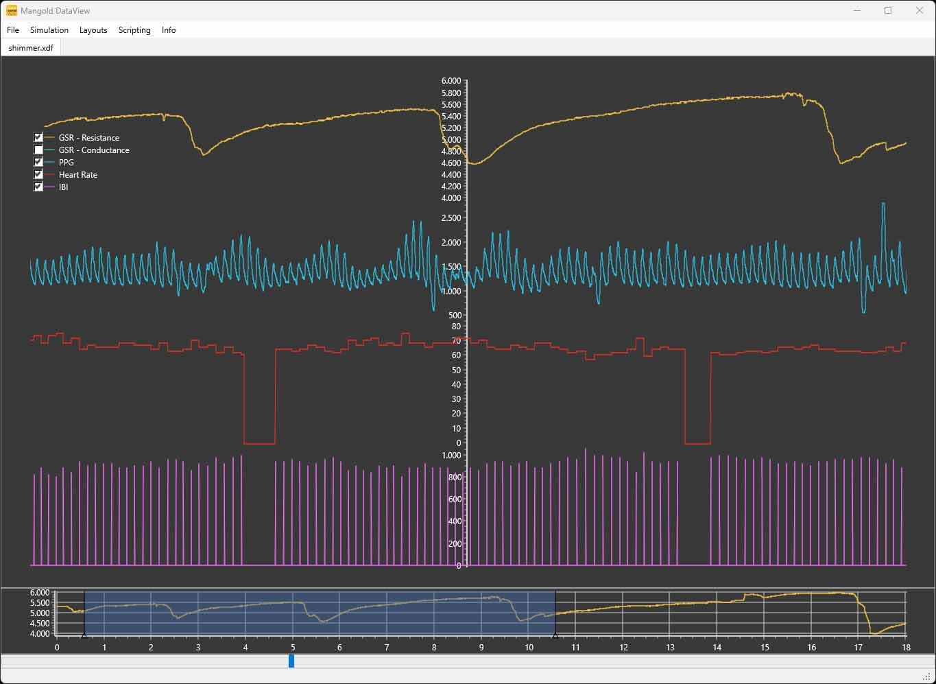Click the window resize grip in status bar
The width and height of the screenshot is (936, 684).
pyautogui.click(x=926, y=676)
